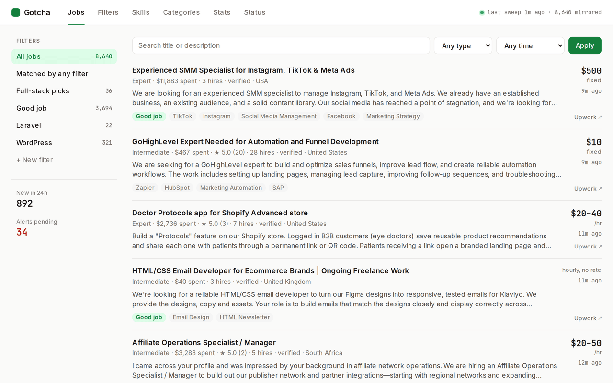Open Upwork link on the HTML/CSS Email job

point(588,318)
